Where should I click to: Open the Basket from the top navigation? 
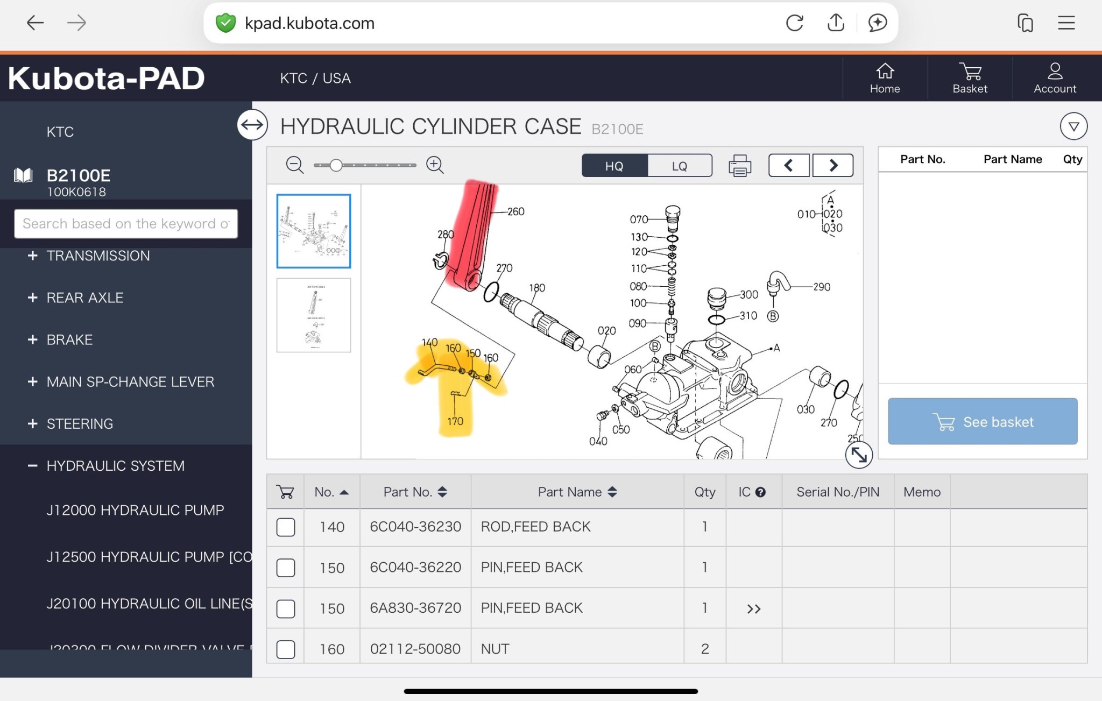970,78
